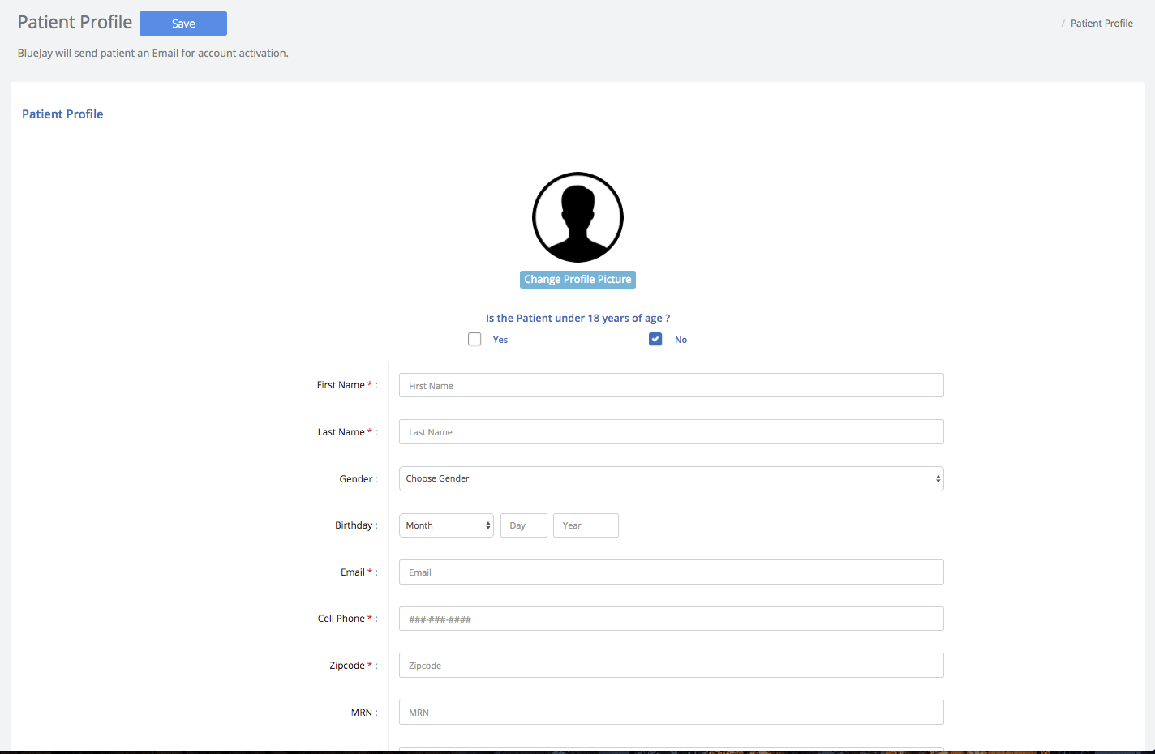Screen dimensions: 1155x754
Task: Uncheck the No under-18 checkbox
Action: tap(655, 339)
